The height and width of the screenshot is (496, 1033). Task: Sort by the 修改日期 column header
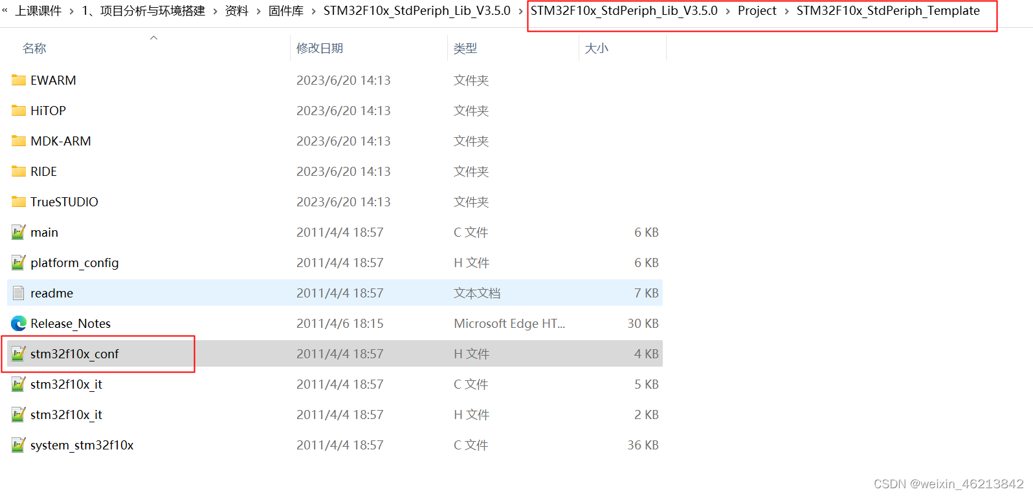[320, 49]
